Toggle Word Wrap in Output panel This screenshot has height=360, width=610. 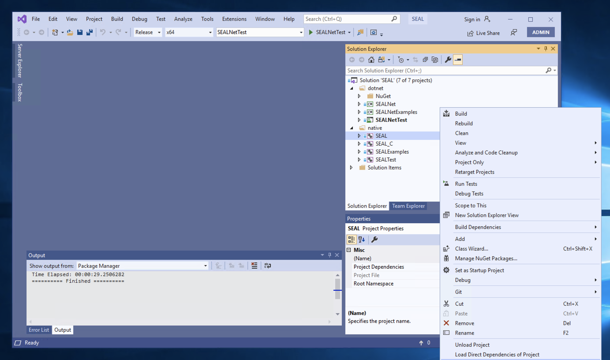268,266
